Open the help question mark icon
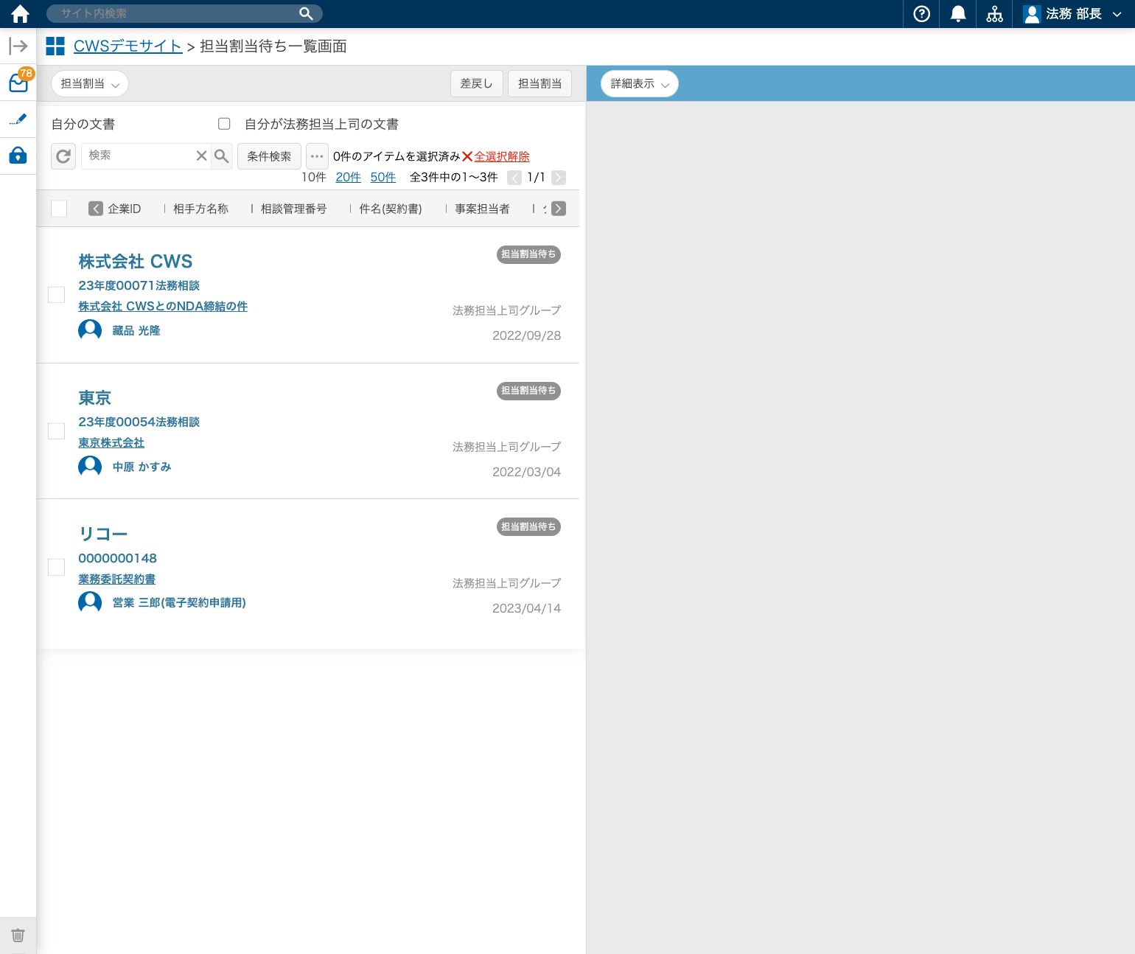The width and height of the screenshot is (1135, 954). click(921, 14)
